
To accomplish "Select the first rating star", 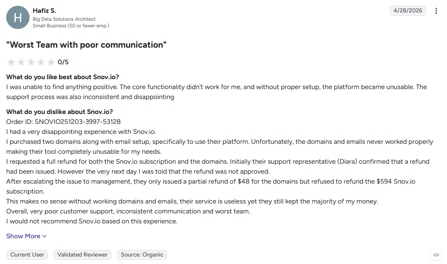I will click(x=11, y=62).
